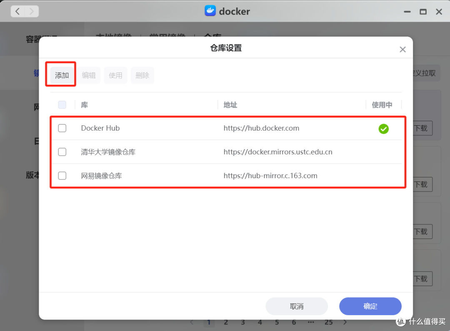Click 取消 to cancel the dialog
Viewport: 450px width, 331px height.
(297, 306)
